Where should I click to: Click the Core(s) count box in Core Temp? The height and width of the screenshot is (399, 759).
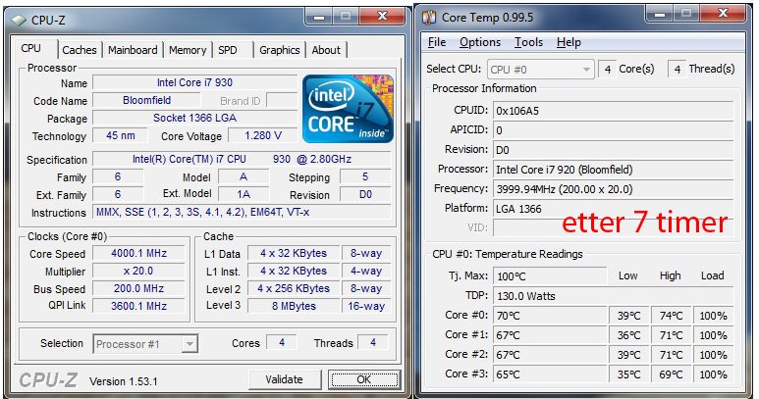point(607,70)
